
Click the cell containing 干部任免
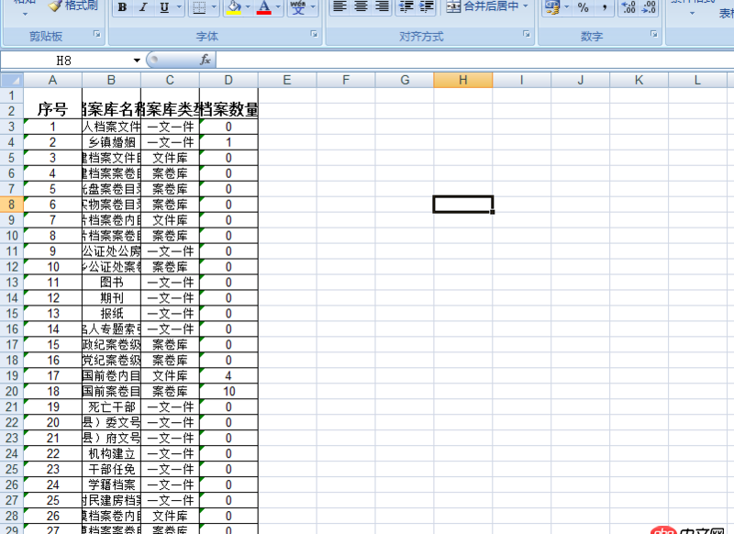pyautogui.click(x=111, y=469)
